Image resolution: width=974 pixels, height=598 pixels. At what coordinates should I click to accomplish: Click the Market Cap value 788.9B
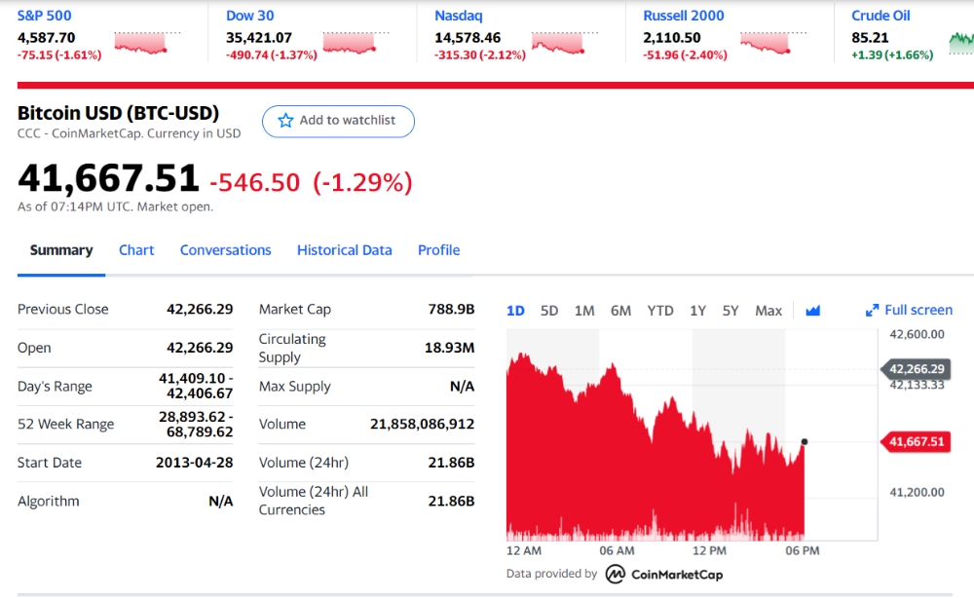[451, 310]
